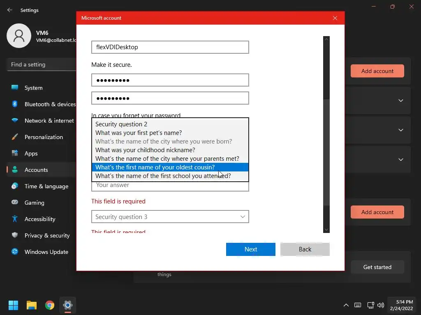This screenshot has width=421, height=315.
Task: Click the first password field
Action: (x=170, y=80)
